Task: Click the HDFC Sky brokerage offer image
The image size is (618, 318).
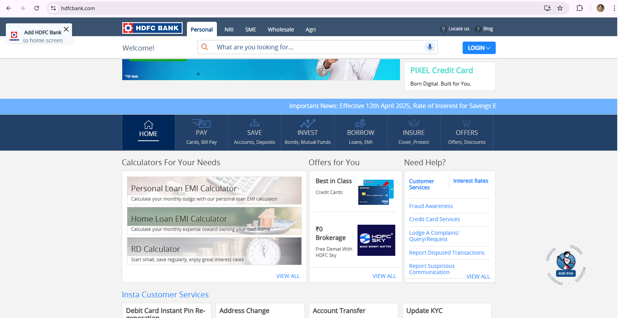Action: tap(376, 240)
